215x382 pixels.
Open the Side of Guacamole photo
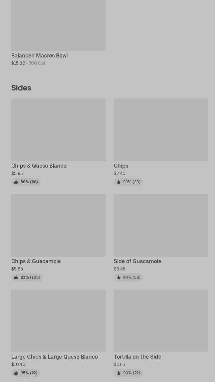(161, 225)
